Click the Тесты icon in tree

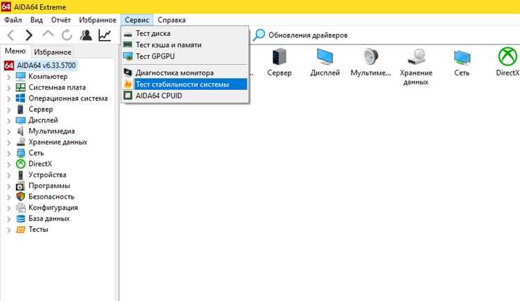[21, 230]
